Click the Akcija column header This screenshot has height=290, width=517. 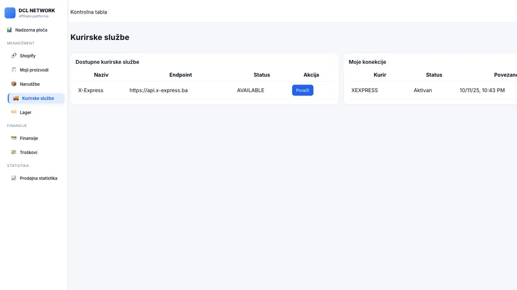[311, 75]
